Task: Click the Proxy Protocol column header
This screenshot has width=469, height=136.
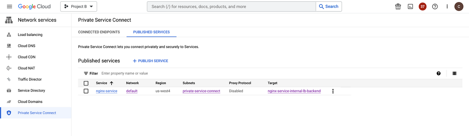Action: pyautogui.click(x=240, y=83)
